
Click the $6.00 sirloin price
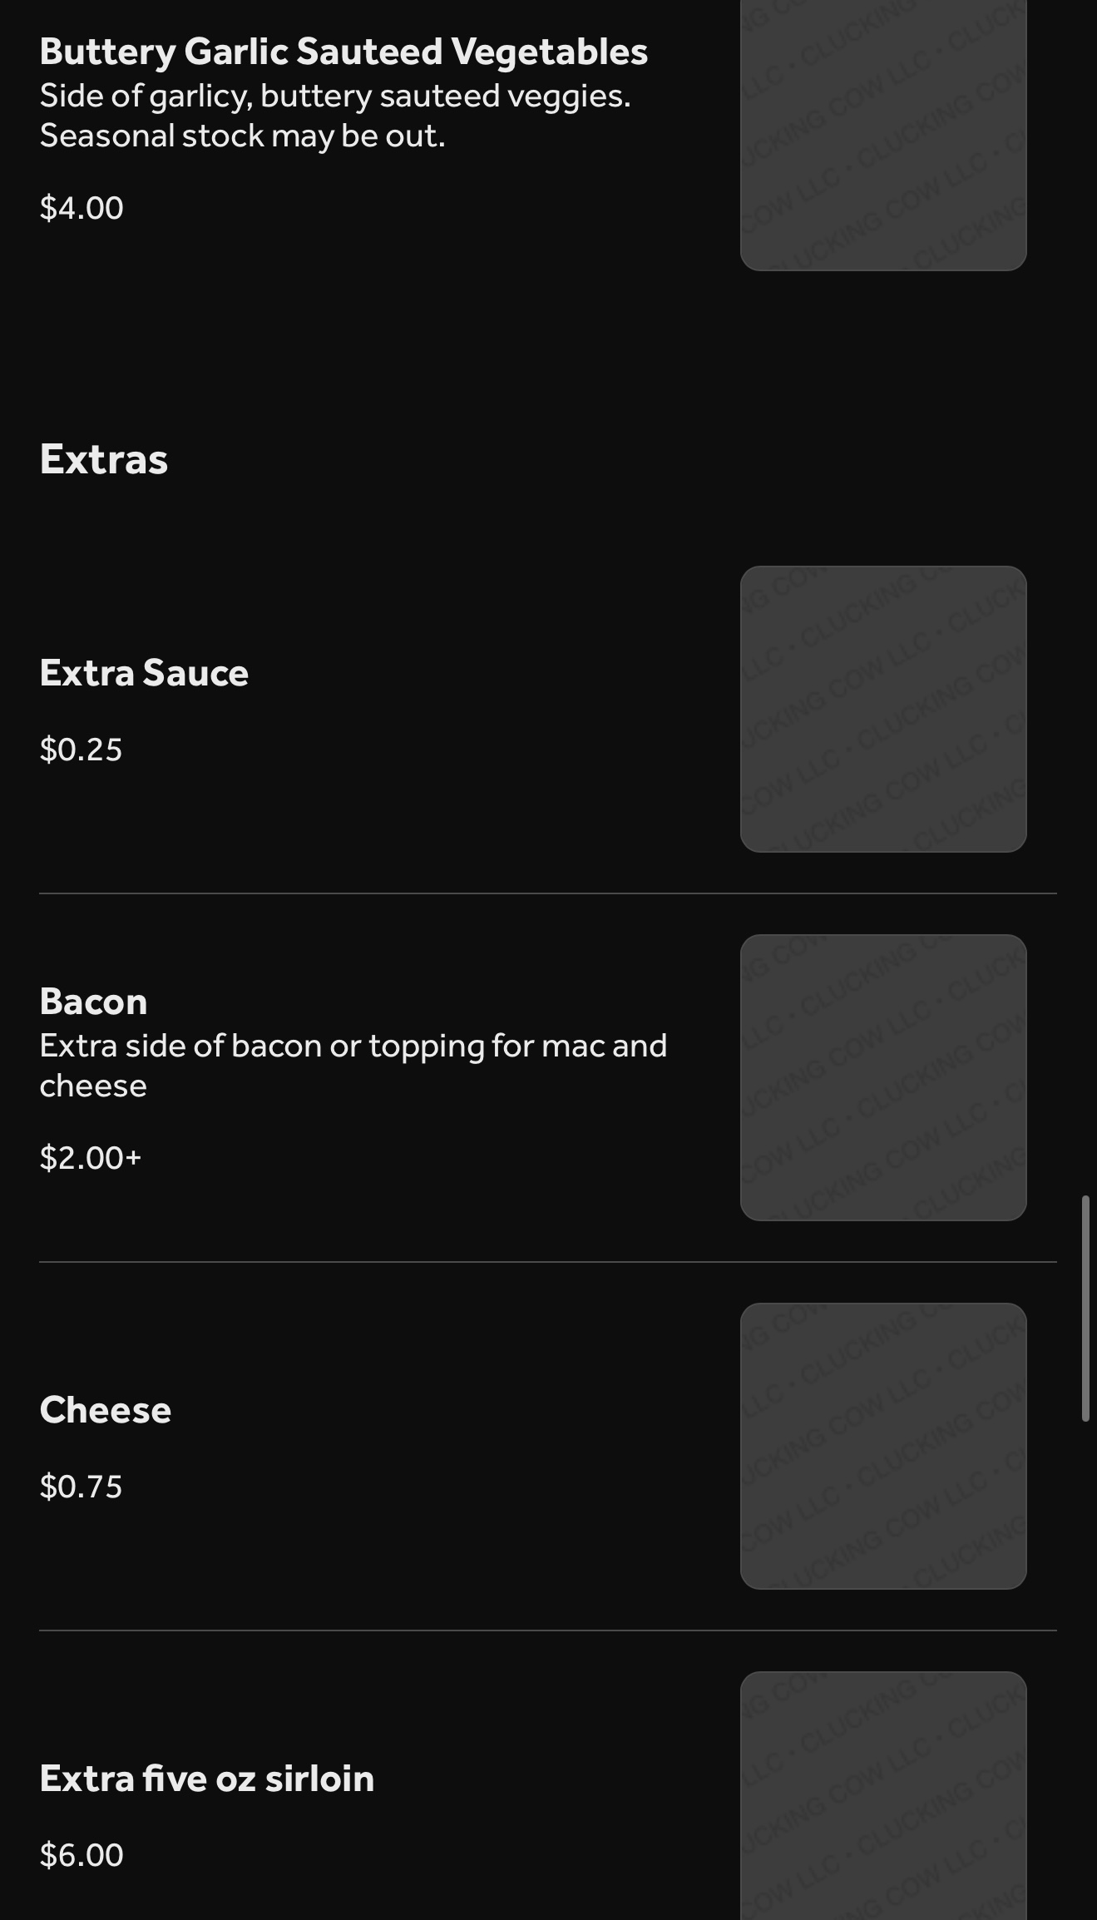click(82, 1855)
